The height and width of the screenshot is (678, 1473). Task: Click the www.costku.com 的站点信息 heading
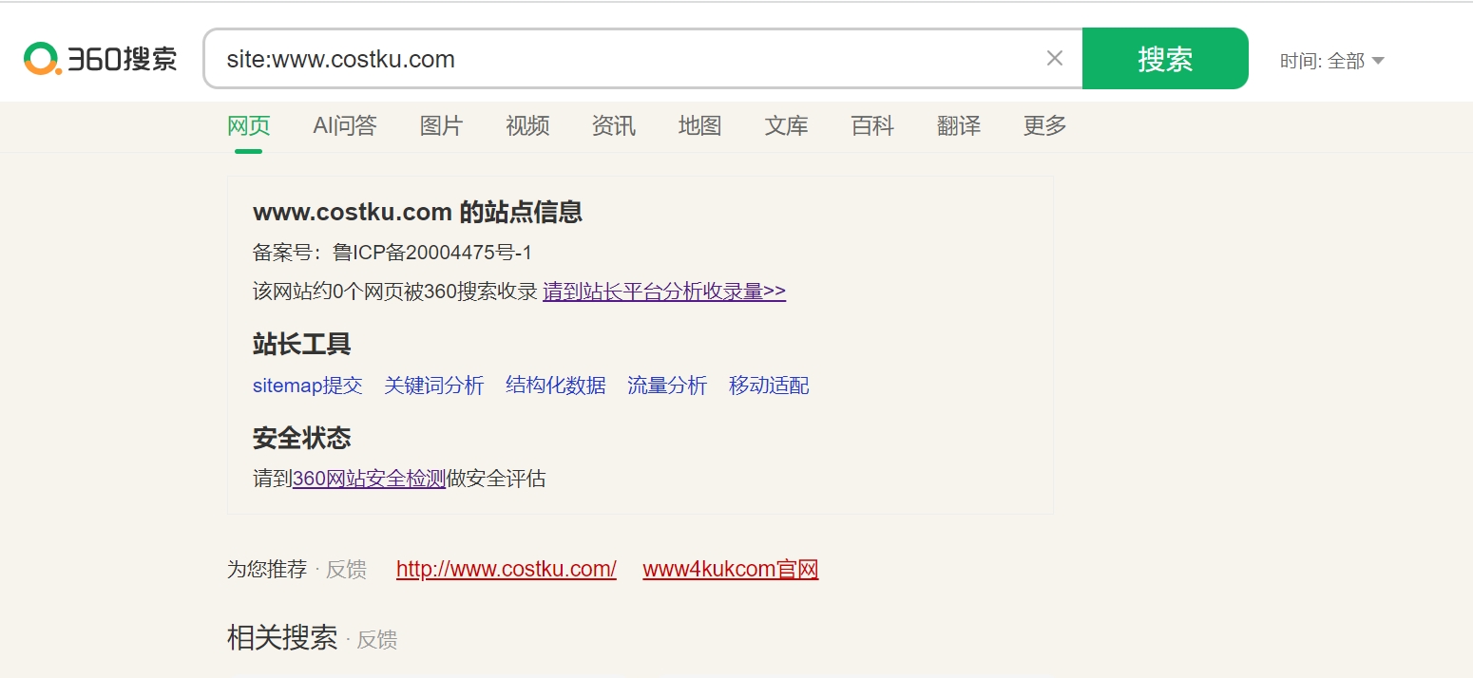[x=418, y=212]
